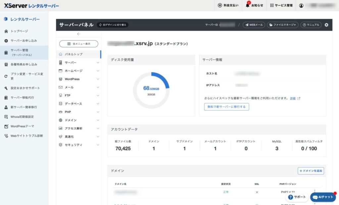Image resolution: width=339 pixels, height=205 pixels.
Task: Expand the サーバー menu section
Action: [x=79, y=63]
